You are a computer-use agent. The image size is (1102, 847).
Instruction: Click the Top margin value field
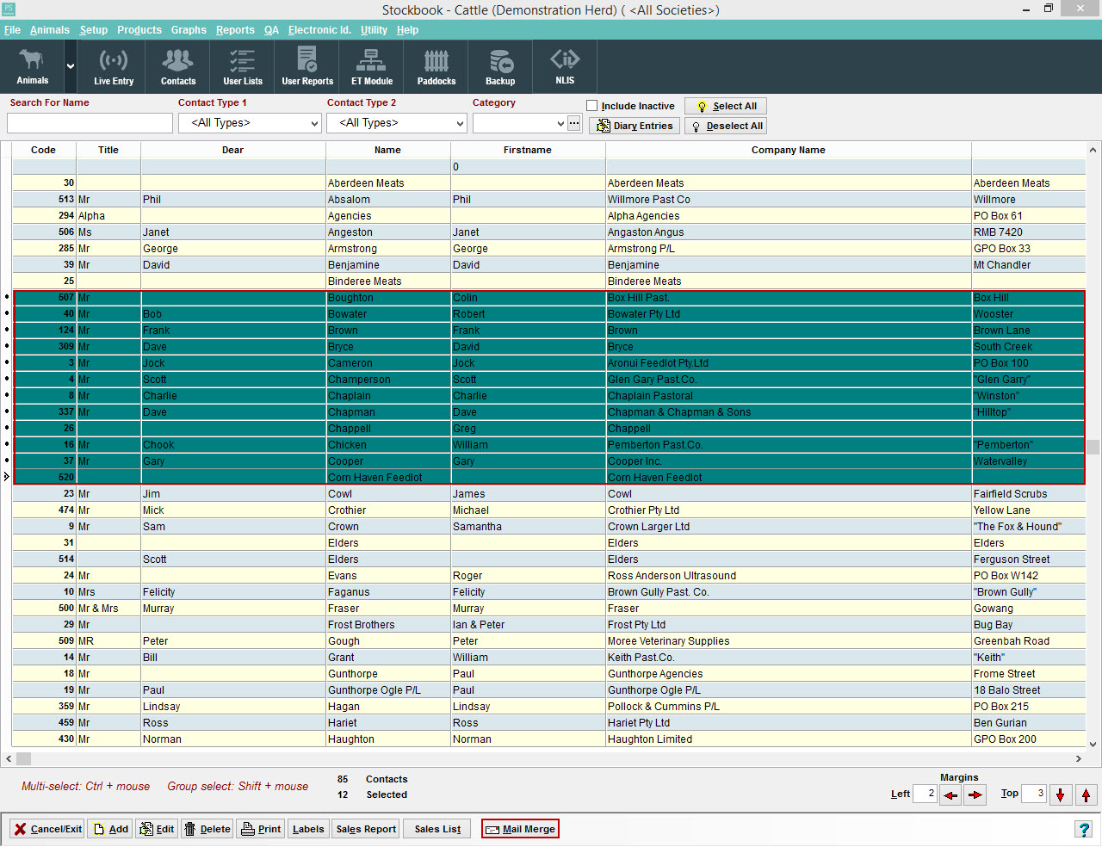coord(1034,794)
